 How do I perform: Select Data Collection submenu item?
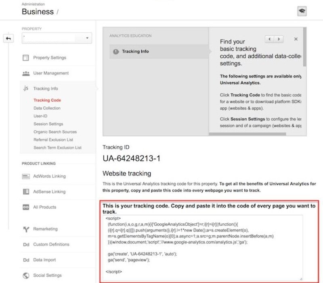(x=47, y=108)
